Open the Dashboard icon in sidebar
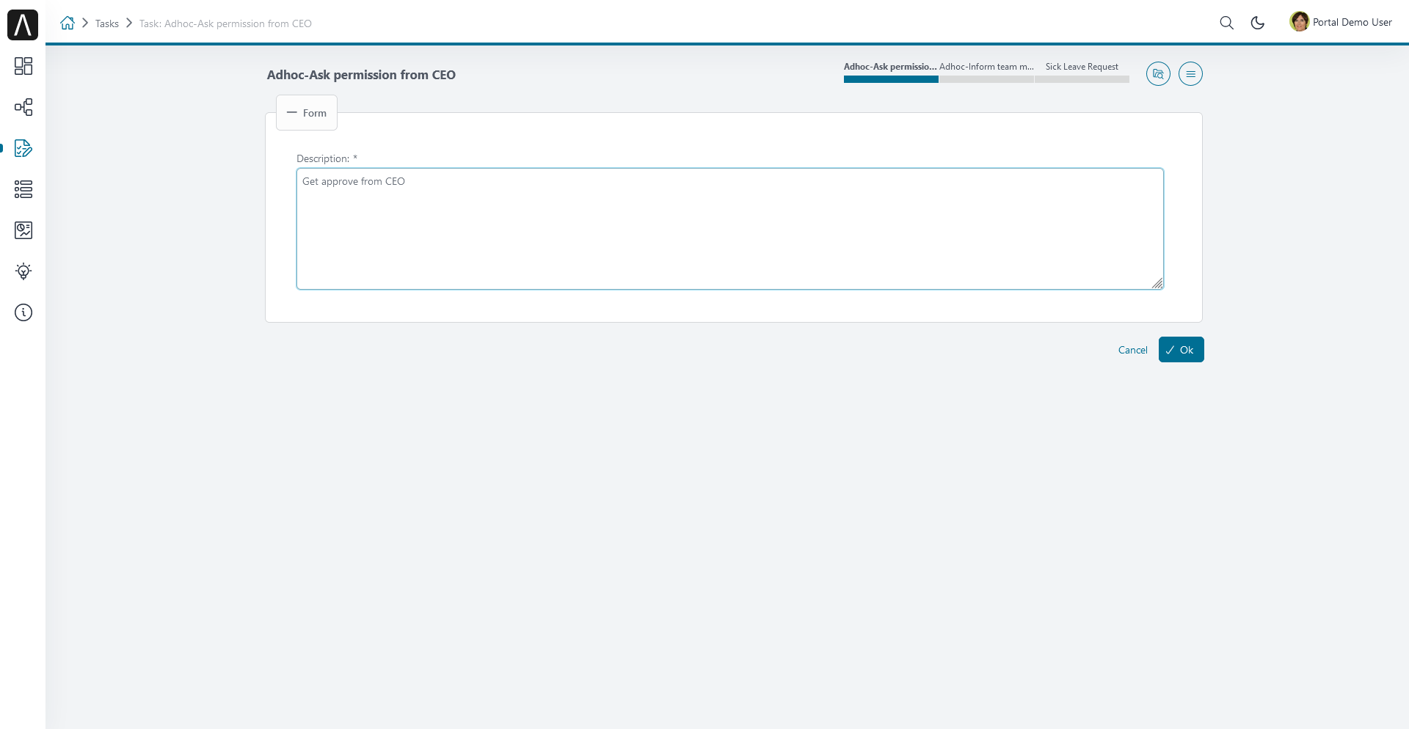This screenshot has height=729, width=1409. click(23, 66)
